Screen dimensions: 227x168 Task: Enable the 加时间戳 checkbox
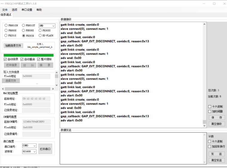[210, 111]
